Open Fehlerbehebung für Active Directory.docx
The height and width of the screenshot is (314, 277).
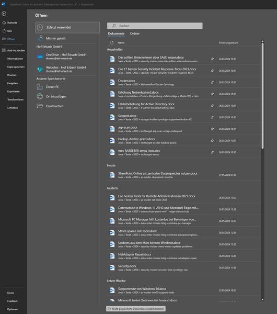(x=183, y=106)
